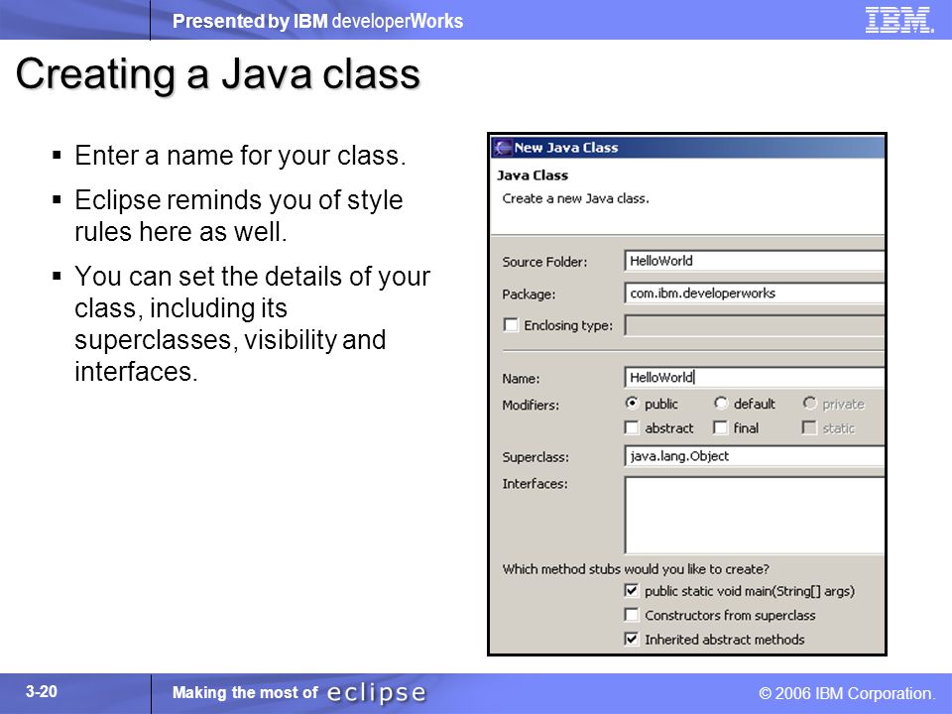Click the Source Folder field containing HelloWorld
This screenshot has height=714, width=952.
pyautogui.click(x=754, y=261)
